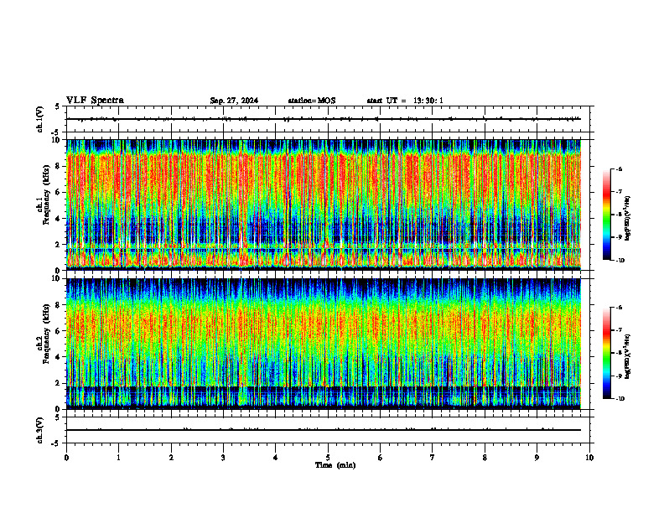Image resolution: width=664 pixels, height=513 pixels.
Task: Click the "-6" tick on ch.1 colorbar
Action: (619, 169)
